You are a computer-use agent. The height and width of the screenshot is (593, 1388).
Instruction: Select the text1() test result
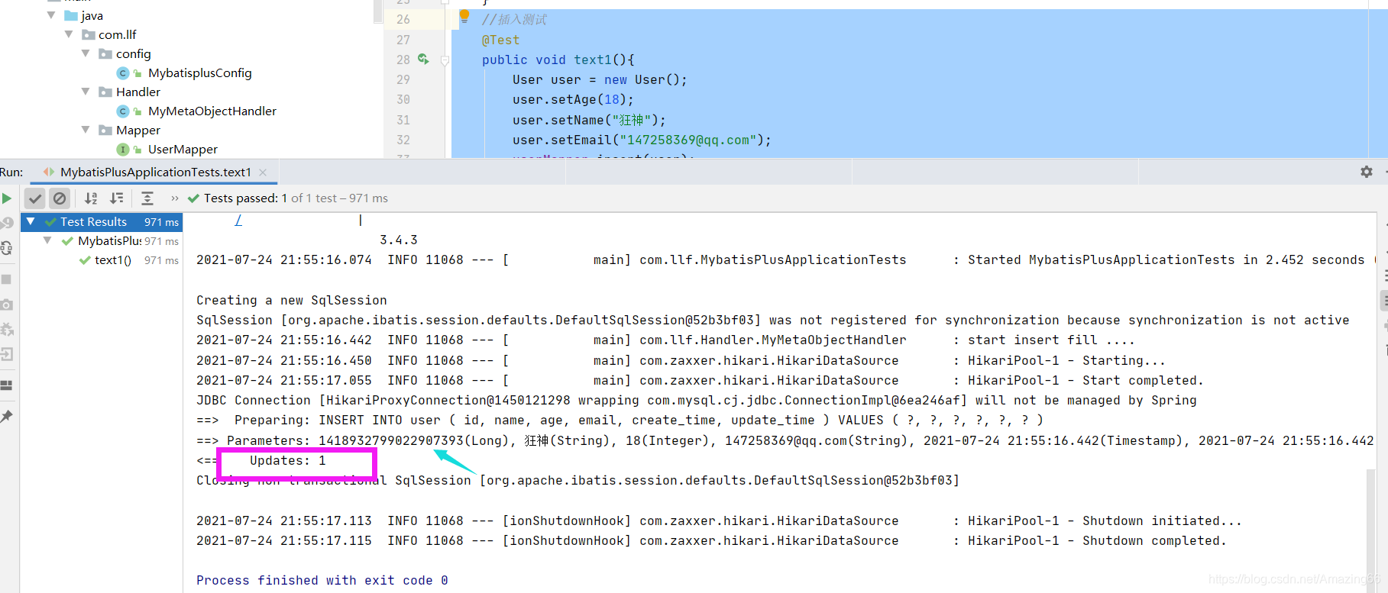112,260
